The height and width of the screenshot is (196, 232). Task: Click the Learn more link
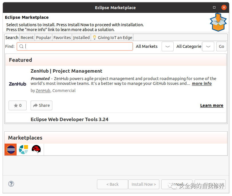tap(212, 105)
